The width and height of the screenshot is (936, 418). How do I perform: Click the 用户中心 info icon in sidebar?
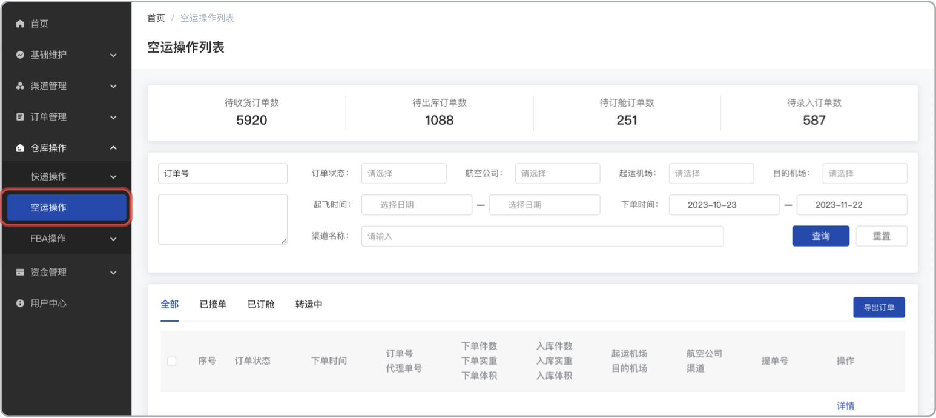(19, 303)
